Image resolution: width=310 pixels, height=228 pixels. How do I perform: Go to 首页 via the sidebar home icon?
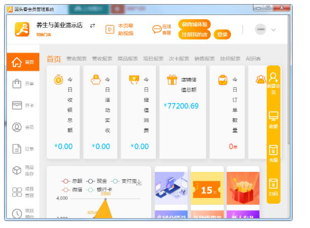[17, 62]
